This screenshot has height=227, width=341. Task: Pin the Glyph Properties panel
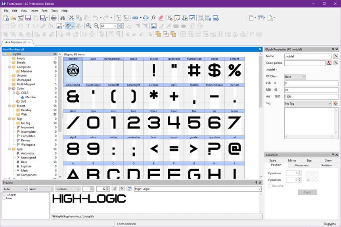click(333, 49)
